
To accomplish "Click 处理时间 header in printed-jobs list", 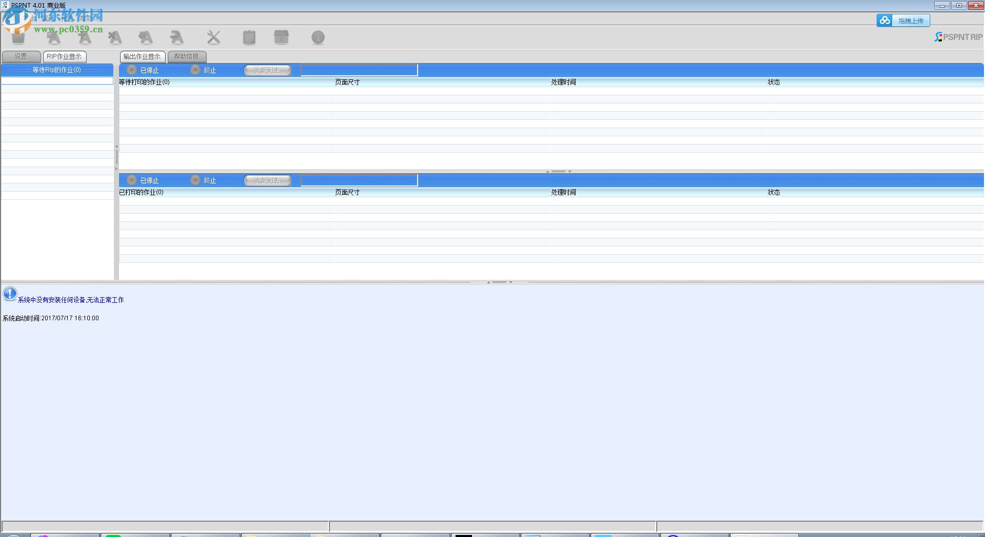I will [x=659, y=192].
